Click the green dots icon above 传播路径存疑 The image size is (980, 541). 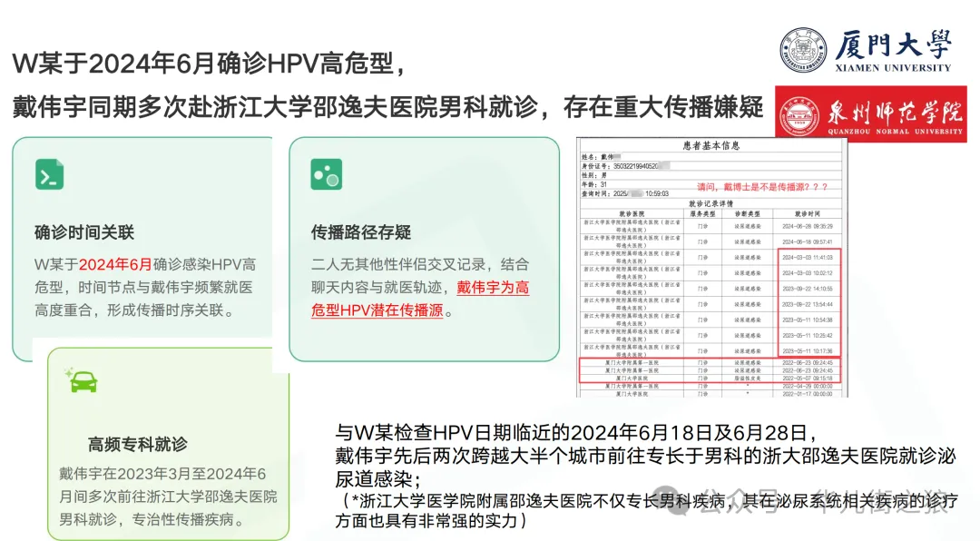pos(327,174)
